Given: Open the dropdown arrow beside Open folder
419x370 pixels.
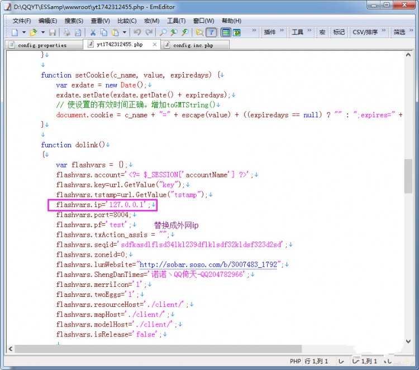Looking at the screenshot, I should click(x=42, y=32).
